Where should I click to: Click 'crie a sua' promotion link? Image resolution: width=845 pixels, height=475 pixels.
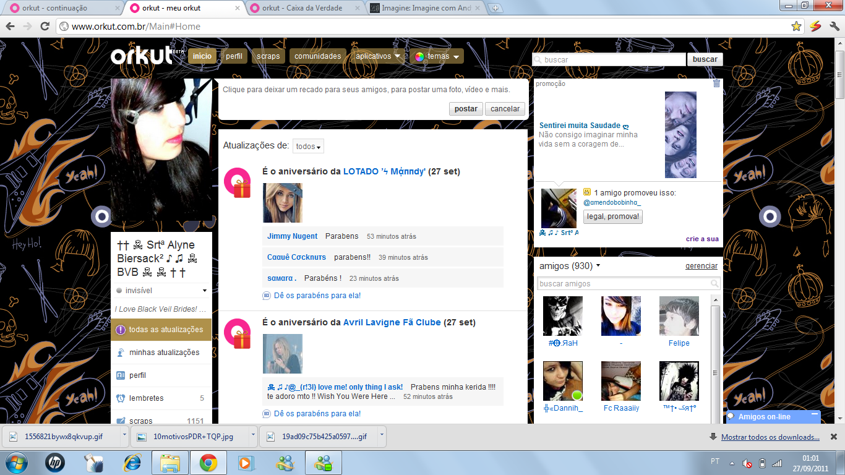[x=702, y=239]
